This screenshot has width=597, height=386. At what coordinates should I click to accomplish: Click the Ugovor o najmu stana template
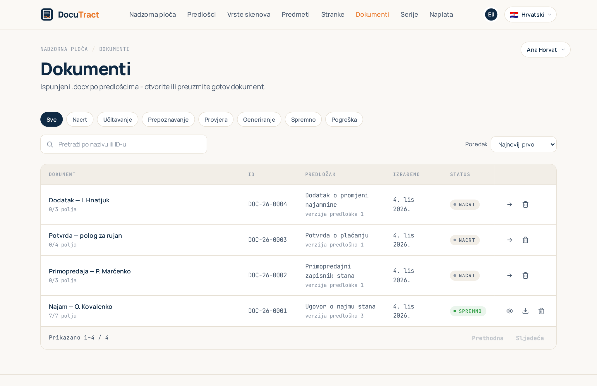[340, 306]
